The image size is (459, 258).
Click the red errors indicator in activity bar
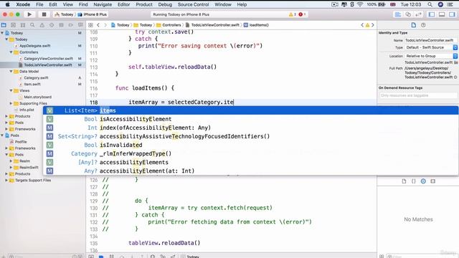[x=302, y=14]
